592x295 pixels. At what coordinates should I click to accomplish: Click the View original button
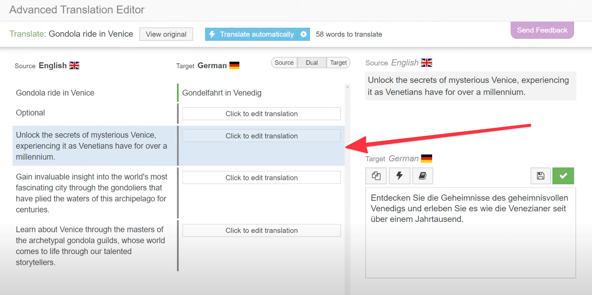point(166,34)
